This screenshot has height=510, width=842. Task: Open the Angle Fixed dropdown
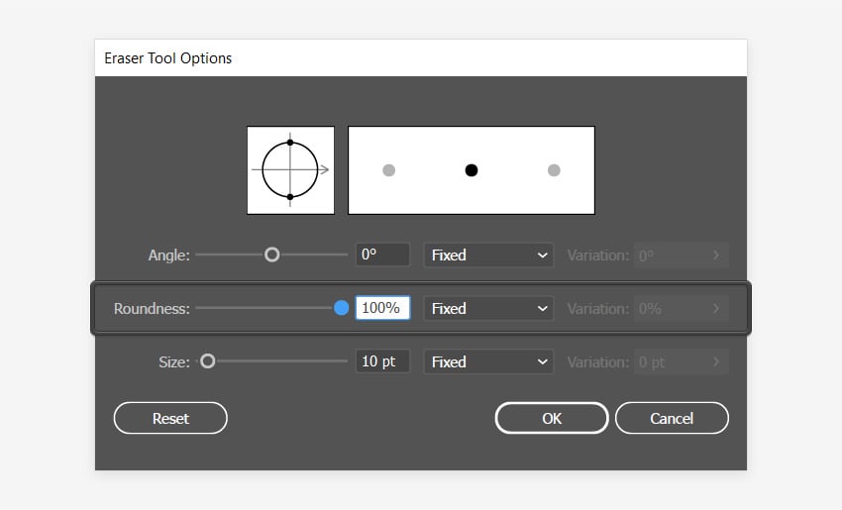489,255
